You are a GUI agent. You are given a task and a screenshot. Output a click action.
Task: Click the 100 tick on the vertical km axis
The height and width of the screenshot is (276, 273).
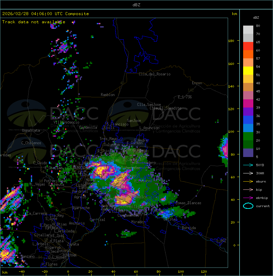(231, 132)
